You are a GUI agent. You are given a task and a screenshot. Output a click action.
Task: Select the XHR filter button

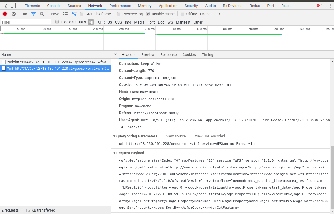coord(101,22)
